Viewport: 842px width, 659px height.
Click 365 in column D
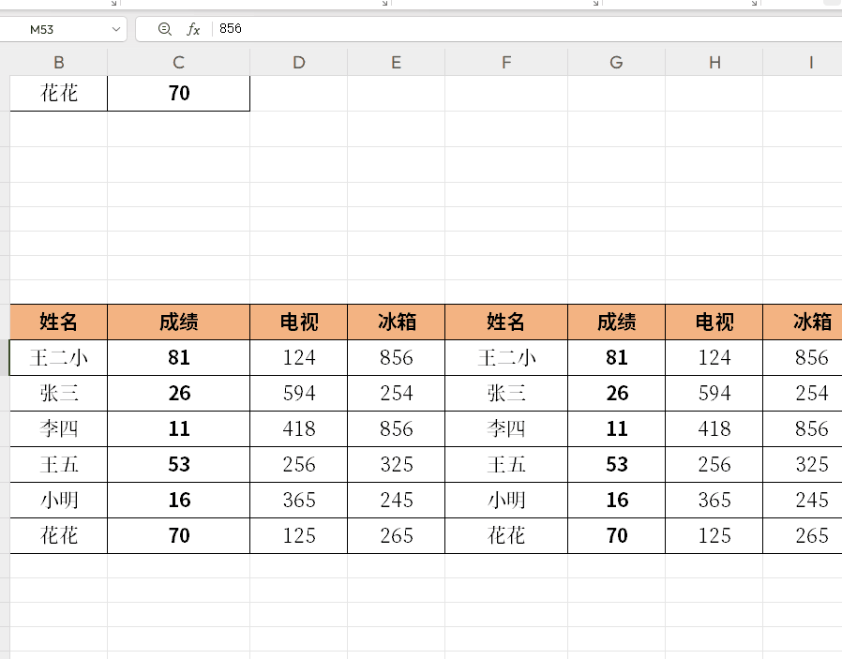298,501
